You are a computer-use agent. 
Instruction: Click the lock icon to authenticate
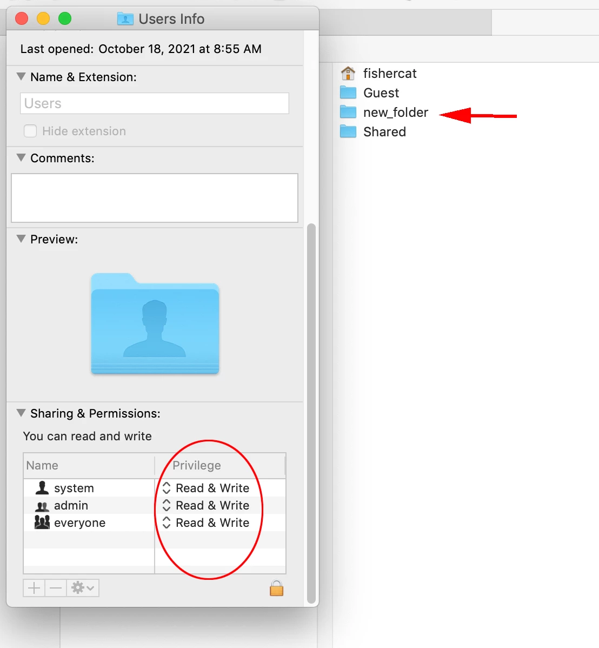(276, 588)
